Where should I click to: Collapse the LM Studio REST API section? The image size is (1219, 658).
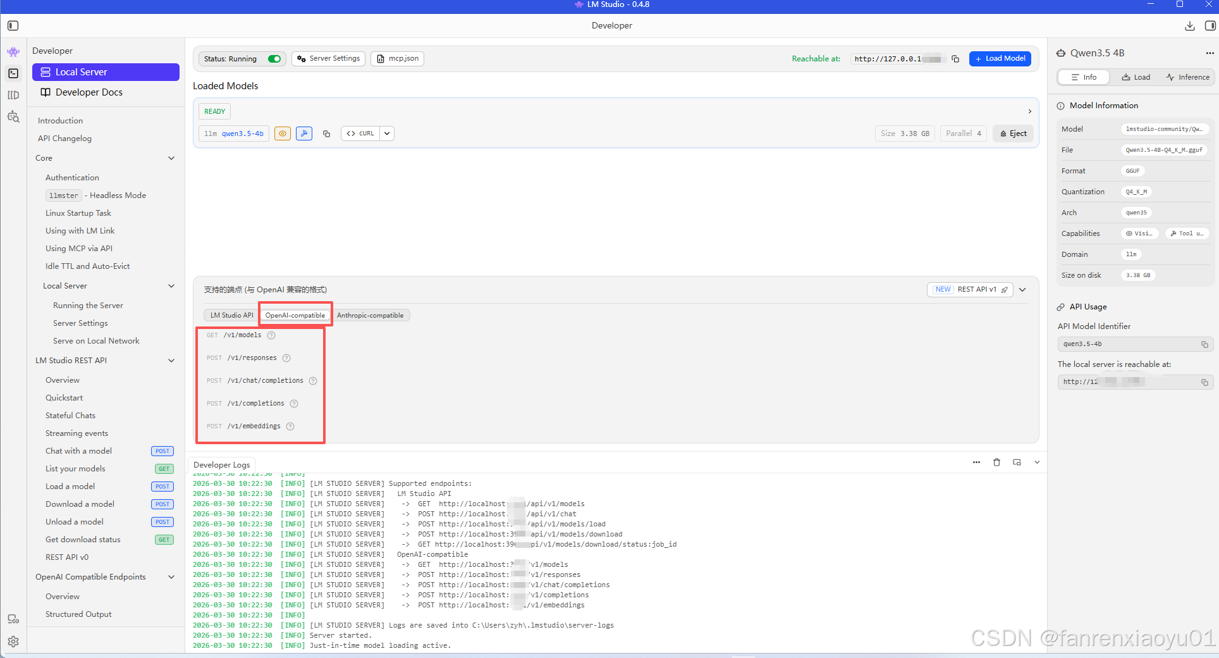(171, 361)
